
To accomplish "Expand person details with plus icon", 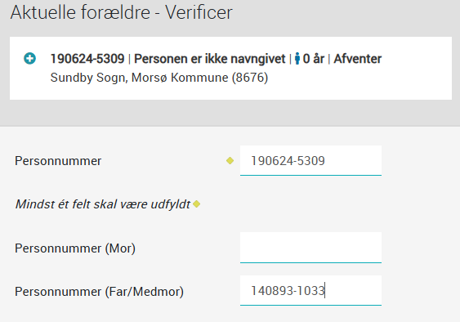I will click(x=29, y=58).
